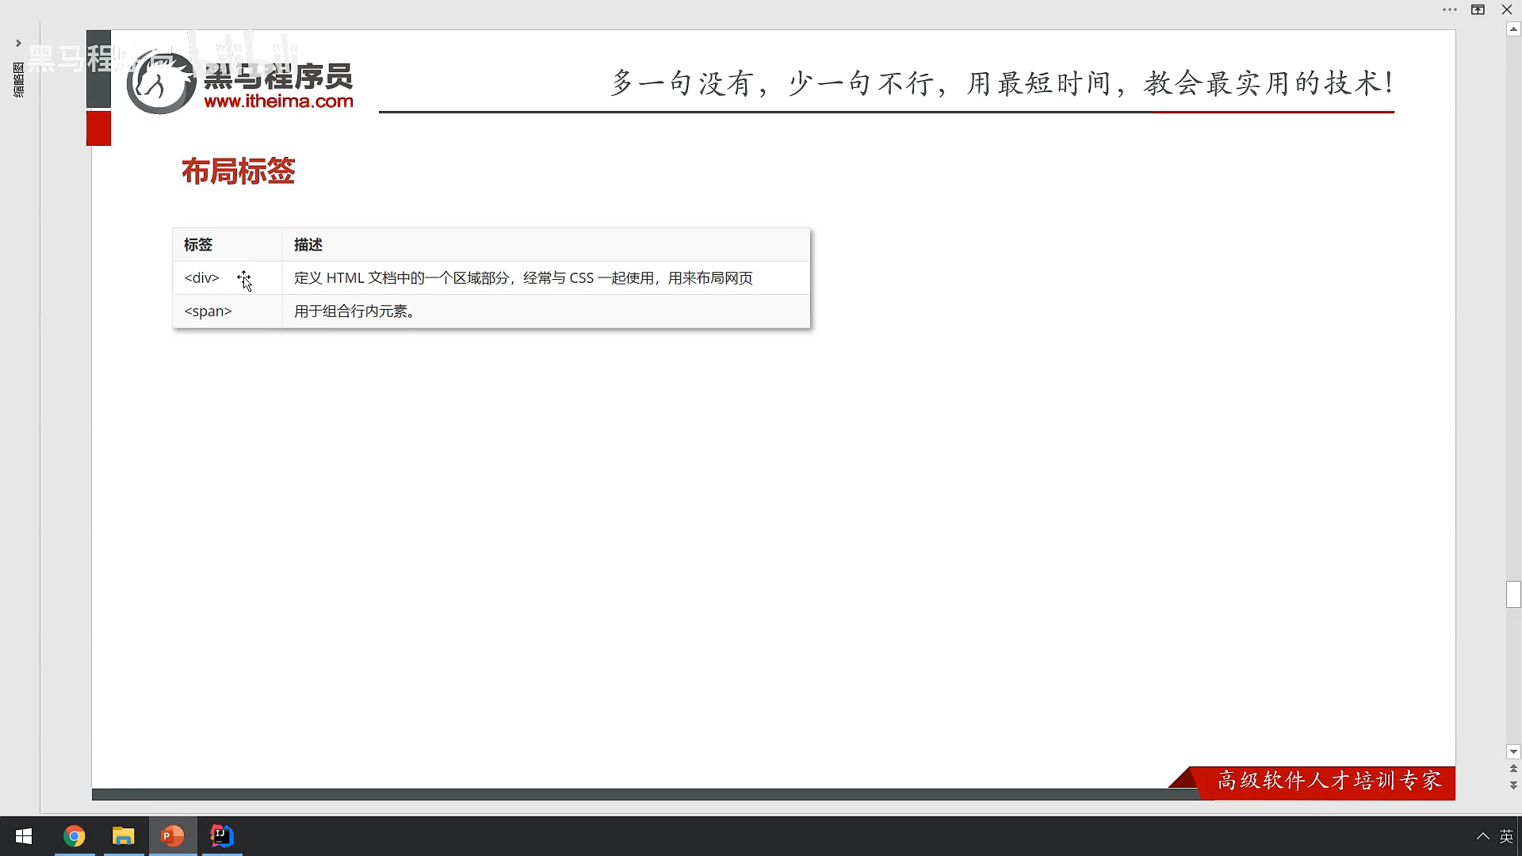The width and height of the screenshot is (1522, 856).
Task: Open File Explorer from taskbar
Action: [x=124, y=836]
